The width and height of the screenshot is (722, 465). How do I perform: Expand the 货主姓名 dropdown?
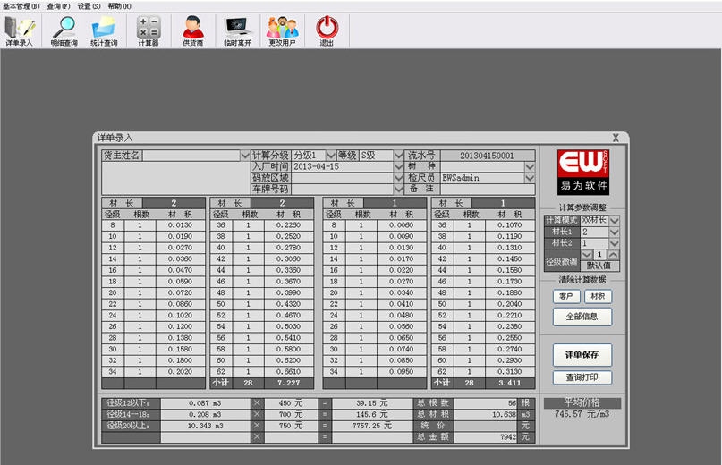pos(245,156)
